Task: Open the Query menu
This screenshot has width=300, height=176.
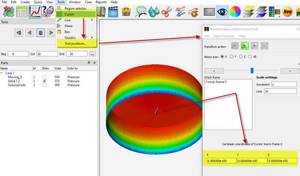Action: 38,2
